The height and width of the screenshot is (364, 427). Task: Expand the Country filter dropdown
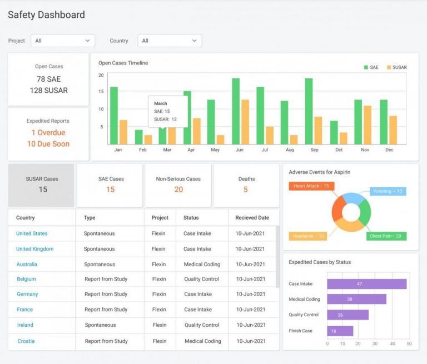pyautogui.click(x=170, y=41)
